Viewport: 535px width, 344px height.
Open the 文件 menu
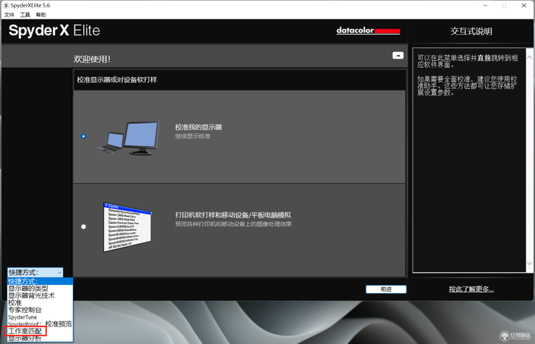point(9,15)
